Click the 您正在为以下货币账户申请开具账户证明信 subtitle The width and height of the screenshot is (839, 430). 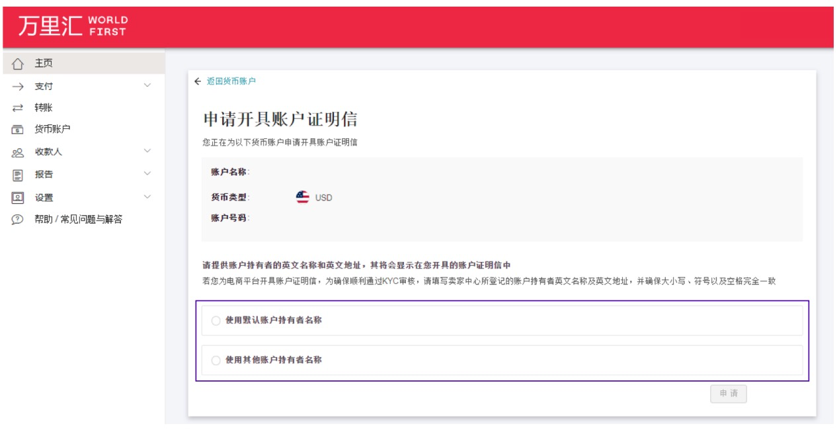[x=280, y=142]
